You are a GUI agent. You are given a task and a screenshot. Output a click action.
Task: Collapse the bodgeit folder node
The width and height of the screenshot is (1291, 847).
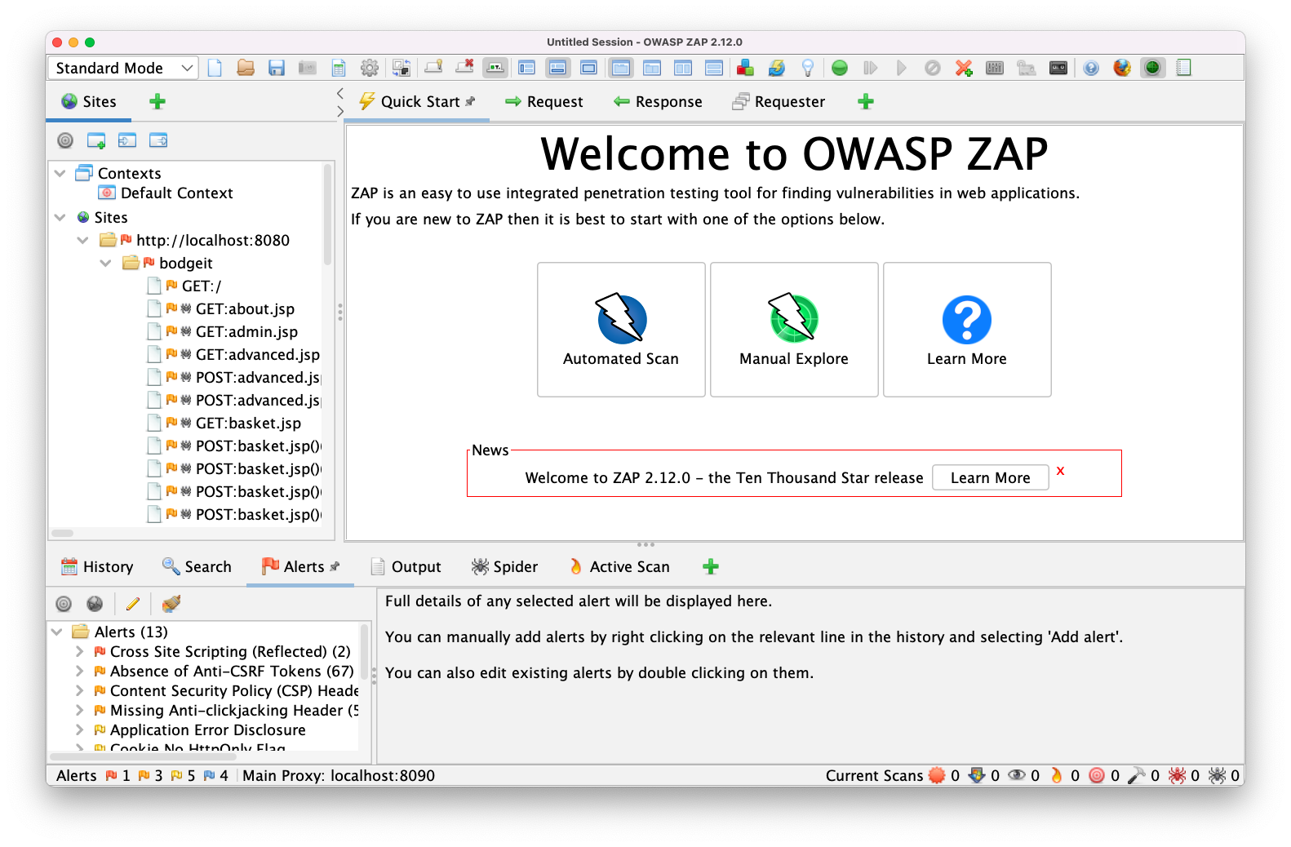pos(106,263)
